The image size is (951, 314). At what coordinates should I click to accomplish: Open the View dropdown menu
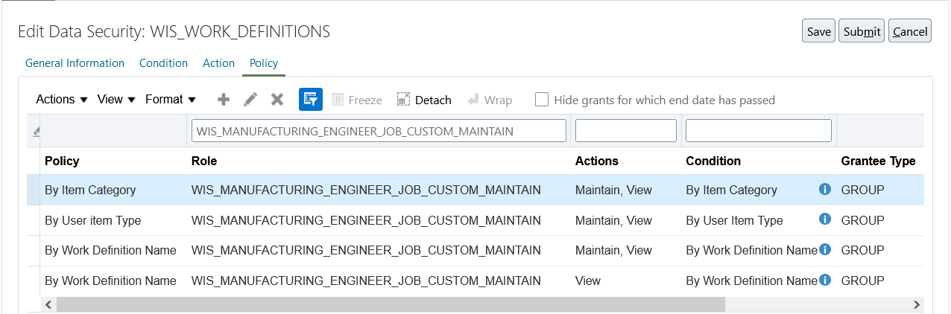[x=116, y=100]
